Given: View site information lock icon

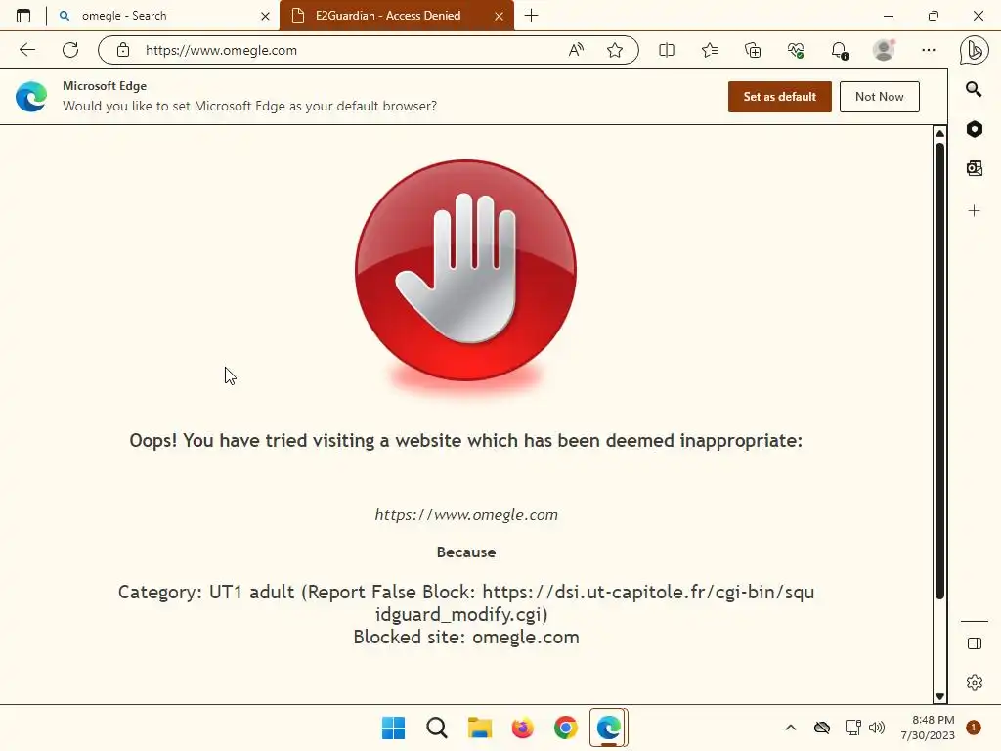Looking at the screenshot, I should tap(123, 50).
